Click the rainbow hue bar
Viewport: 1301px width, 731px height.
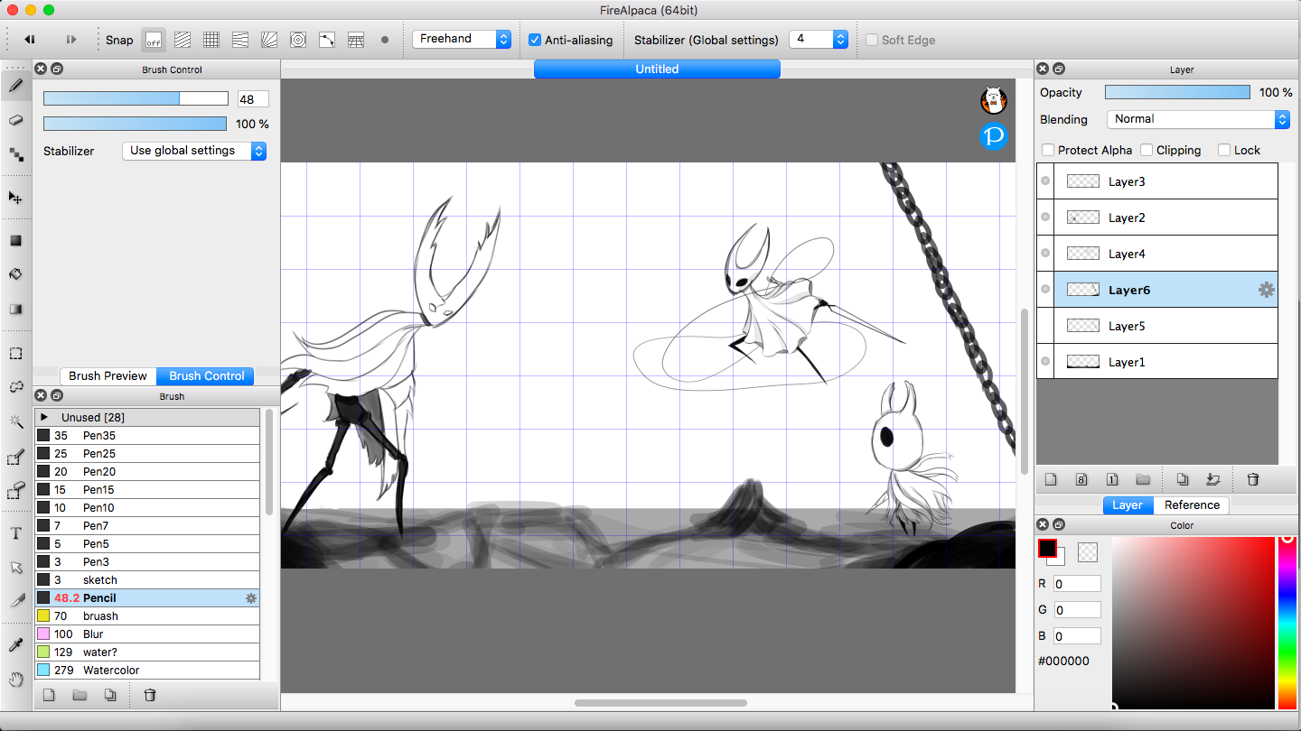[1287, 623]
